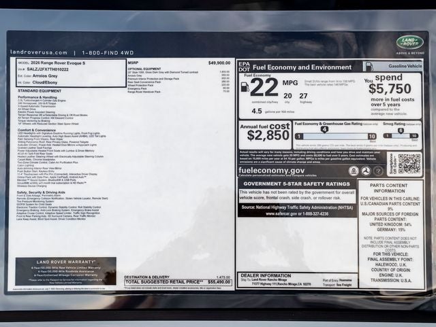Click the Parts Content Information heading
The image size is (436, 327).
[x=389, y=188]
